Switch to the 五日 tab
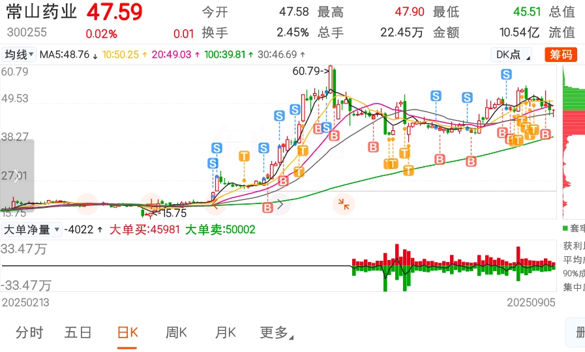585x352 pixels. tap(78, 332)
